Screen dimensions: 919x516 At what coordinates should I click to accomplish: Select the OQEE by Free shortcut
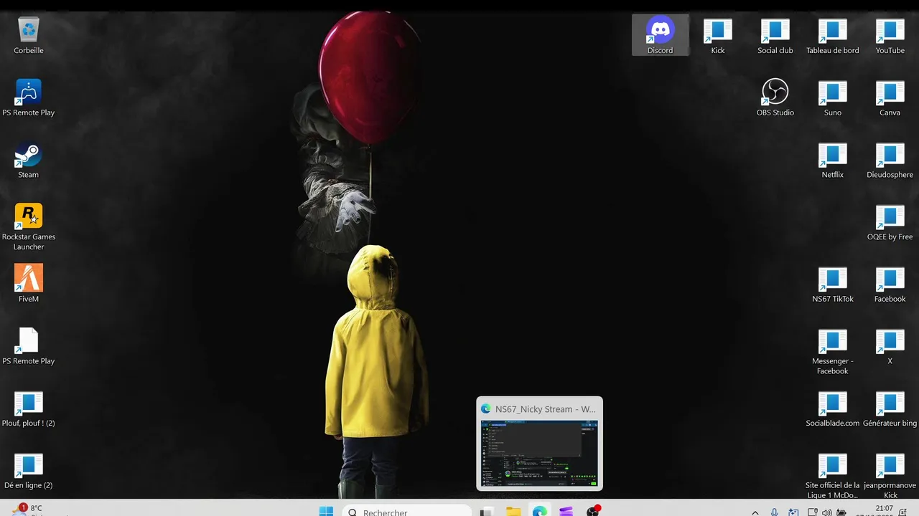(890, 222)
